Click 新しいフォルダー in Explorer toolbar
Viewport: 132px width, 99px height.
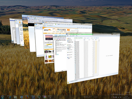pyautogui.click(x=72, y=36)
